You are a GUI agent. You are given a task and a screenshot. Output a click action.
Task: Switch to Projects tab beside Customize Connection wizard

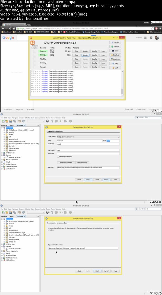pos(4,125)
